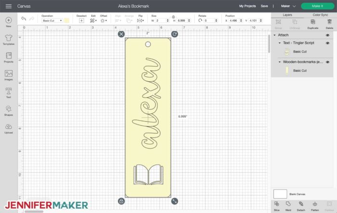
Task: Click the Rotate angle input field
Action: (x=209, y=21)
